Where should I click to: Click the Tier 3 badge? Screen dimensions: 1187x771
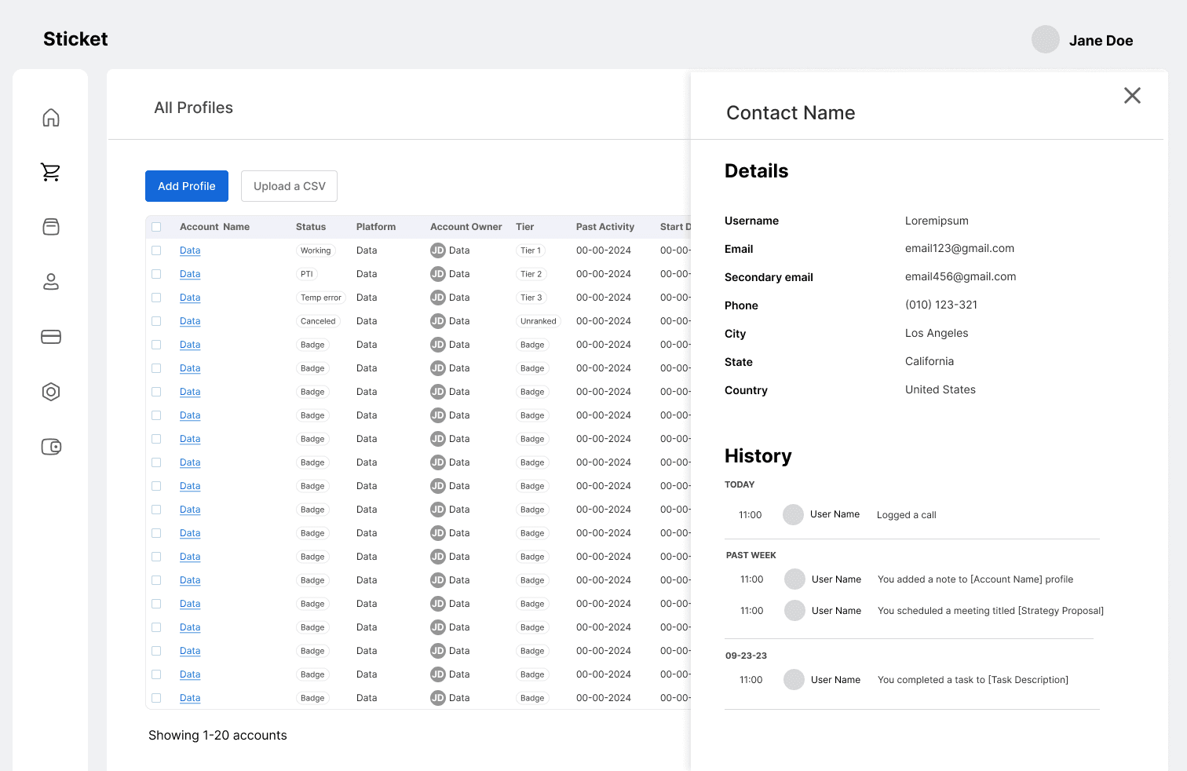[531, 298]
